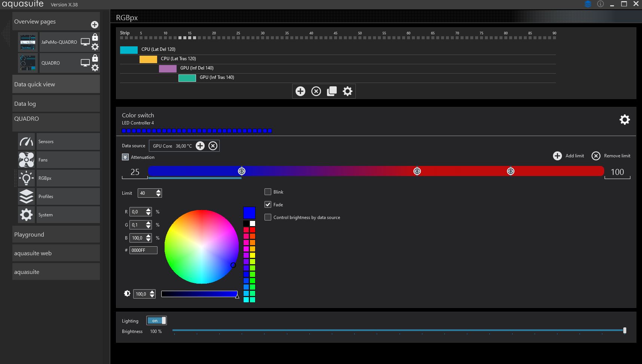Image resolution: width=642 pixels, height=364 pixels.
Task: Open strip effect settings gear
Action: coord(348,91)
